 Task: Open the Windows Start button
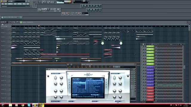tap(2, 105)
